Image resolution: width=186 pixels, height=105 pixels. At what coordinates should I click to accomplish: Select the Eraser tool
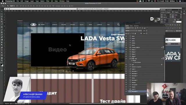pos(2,37)
